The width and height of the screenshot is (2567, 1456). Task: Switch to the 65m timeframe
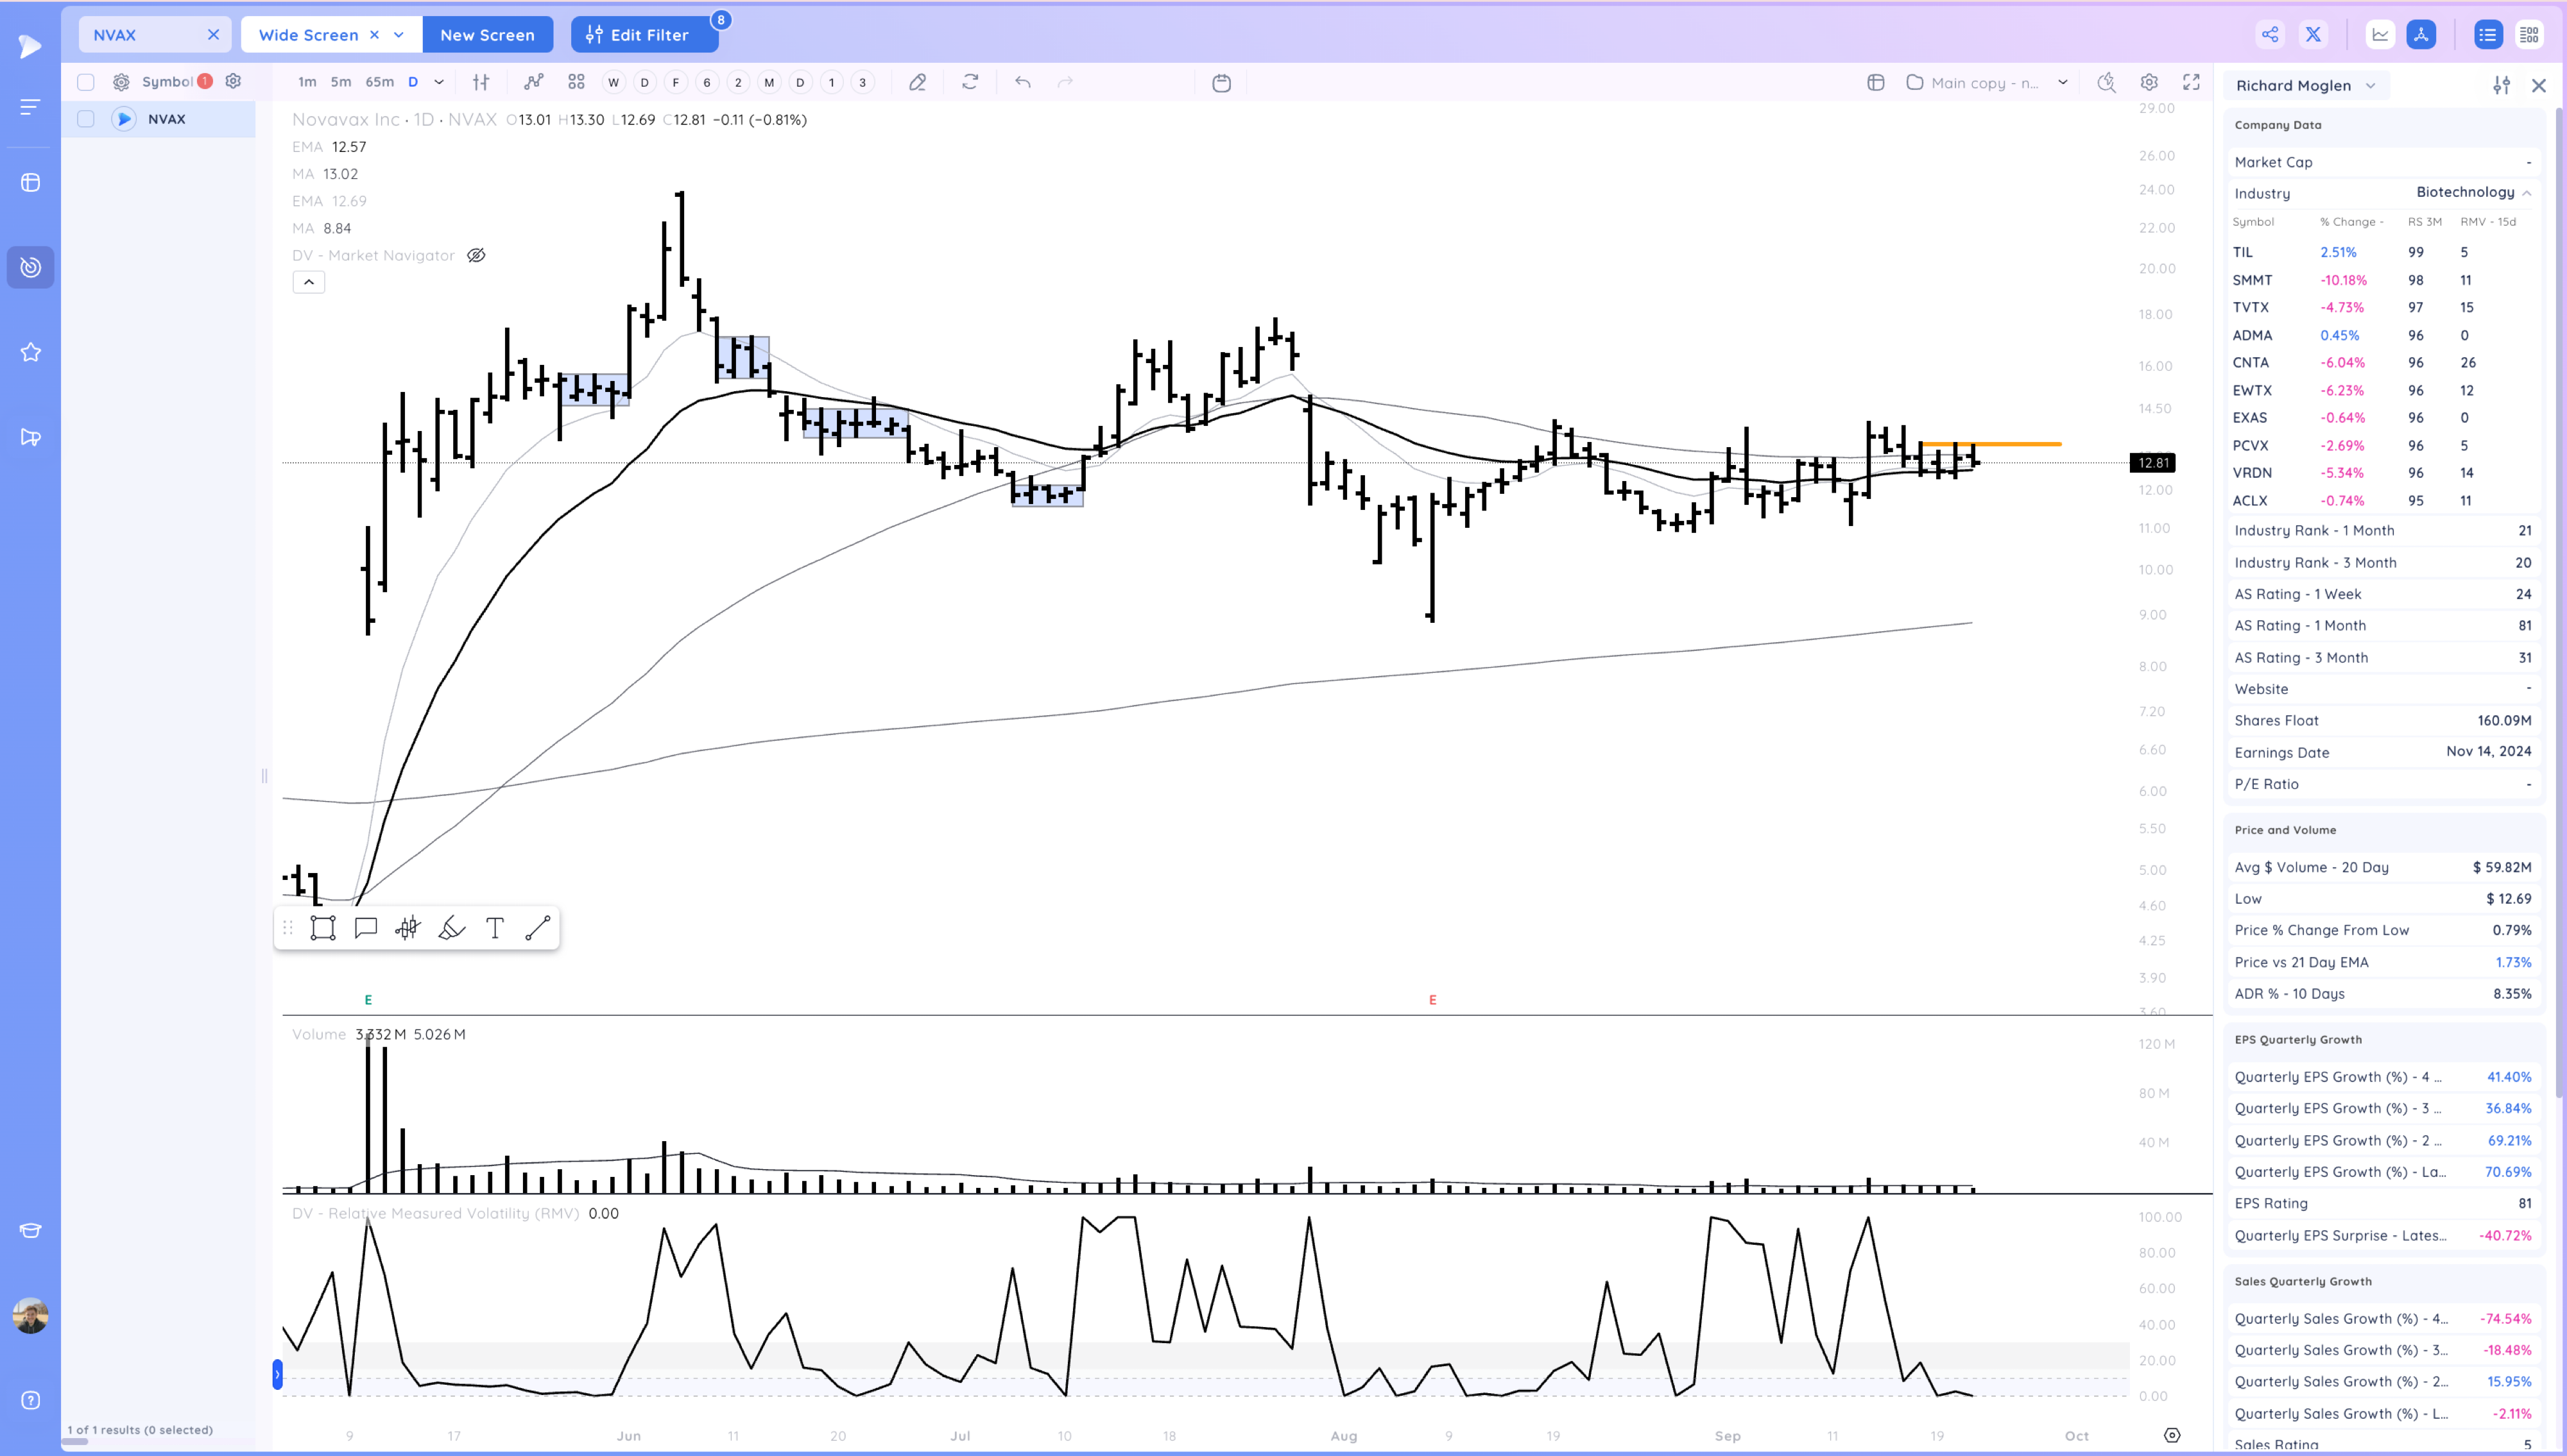pyautogui.click(x=379, y=82)
